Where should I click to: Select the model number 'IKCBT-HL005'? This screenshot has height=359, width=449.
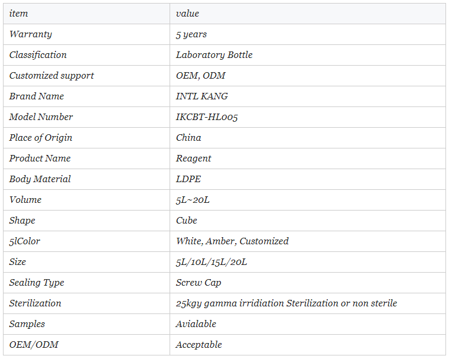(207, 117)
